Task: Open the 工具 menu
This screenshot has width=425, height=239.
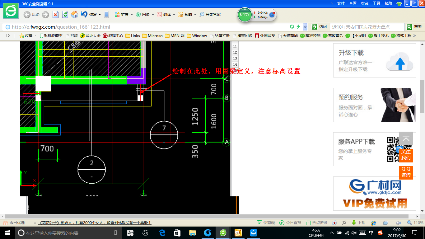Action: point(376,3)
